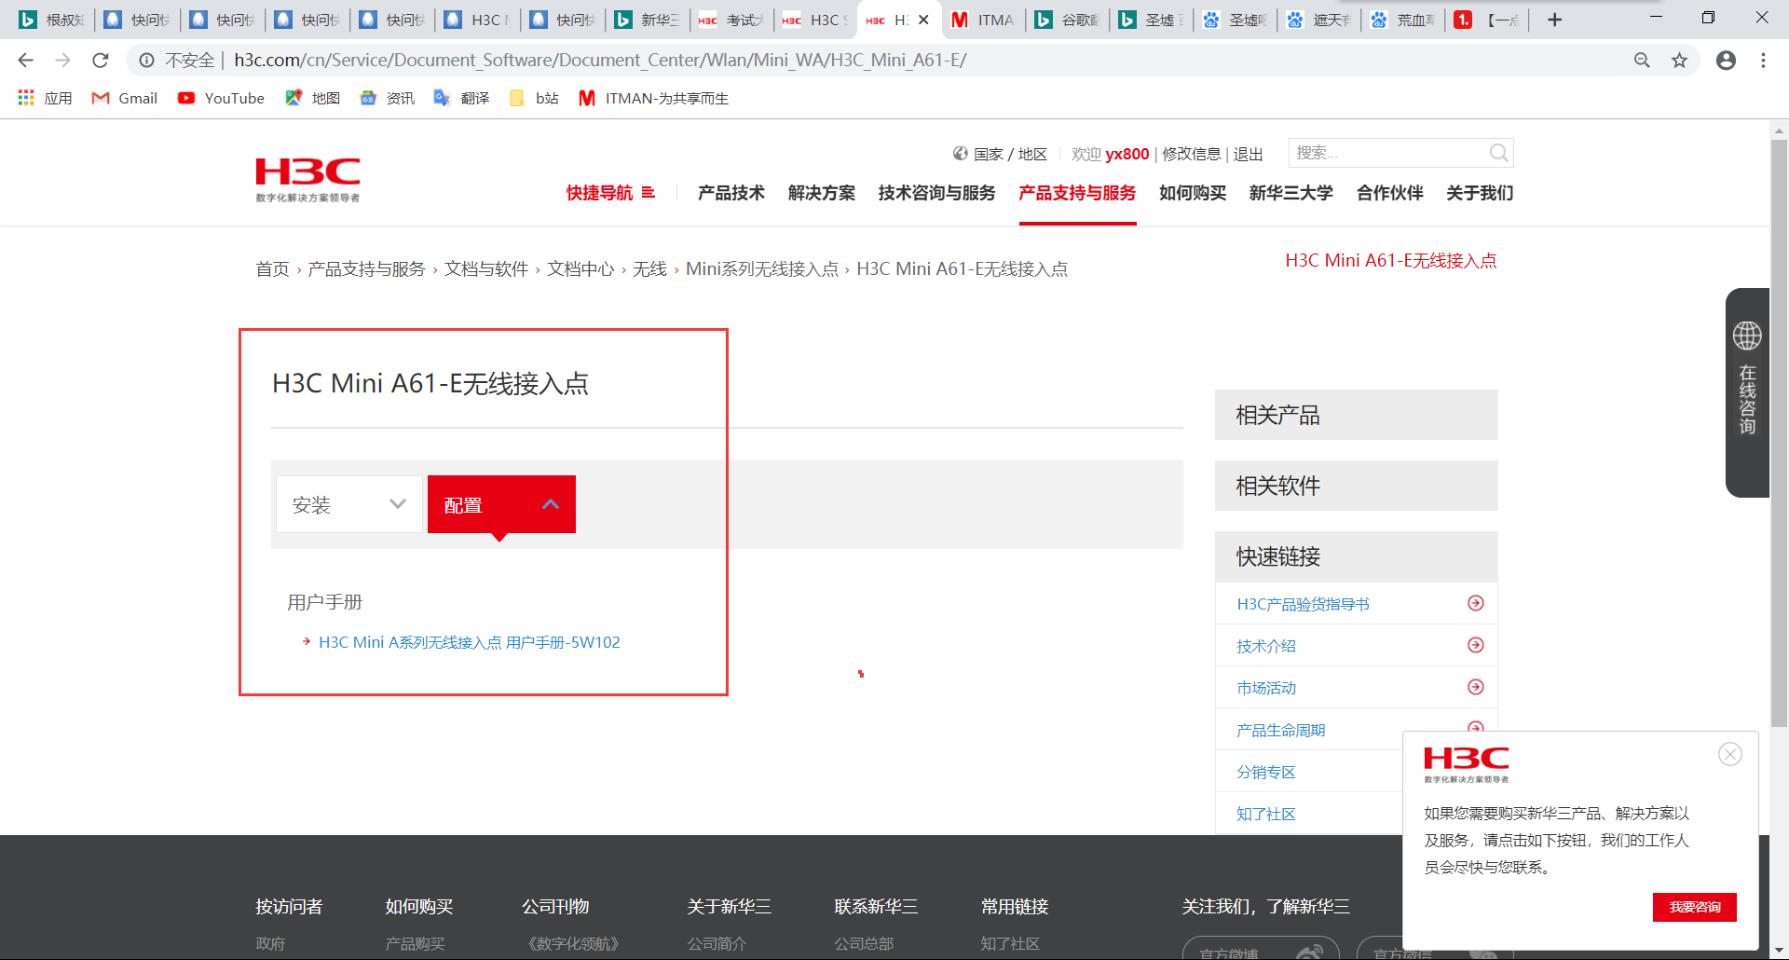Open 文档中心 breadcrumb link
This screenshot has width=1789, height=960.
pos(580,269)
